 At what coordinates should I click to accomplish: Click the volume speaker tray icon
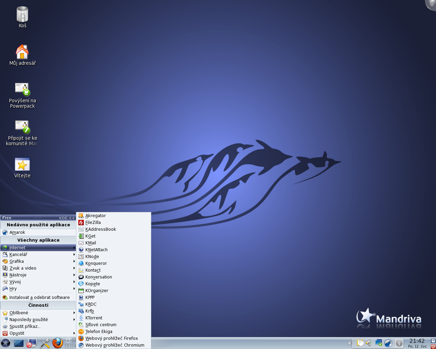[369, 343]
